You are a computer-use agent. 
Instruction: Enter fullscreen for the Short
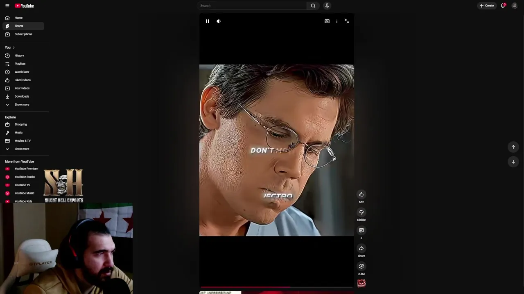(347, 21)
